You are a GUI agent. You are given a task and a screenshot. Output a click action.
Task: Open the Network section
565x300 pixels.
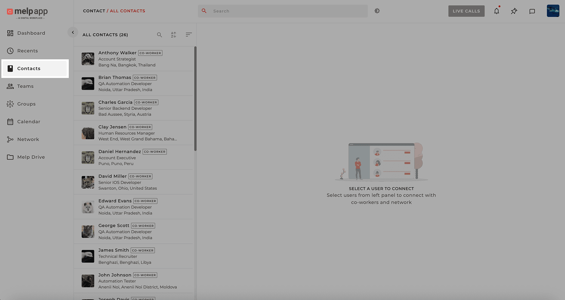tap(28, 139)
